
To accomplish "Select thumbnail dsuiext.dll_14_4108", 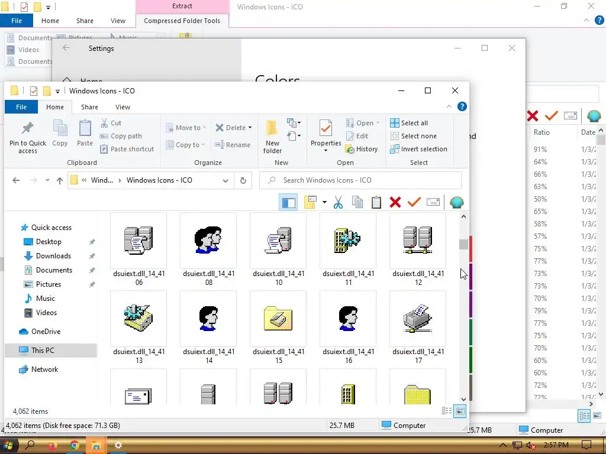I will coord(208,249).
